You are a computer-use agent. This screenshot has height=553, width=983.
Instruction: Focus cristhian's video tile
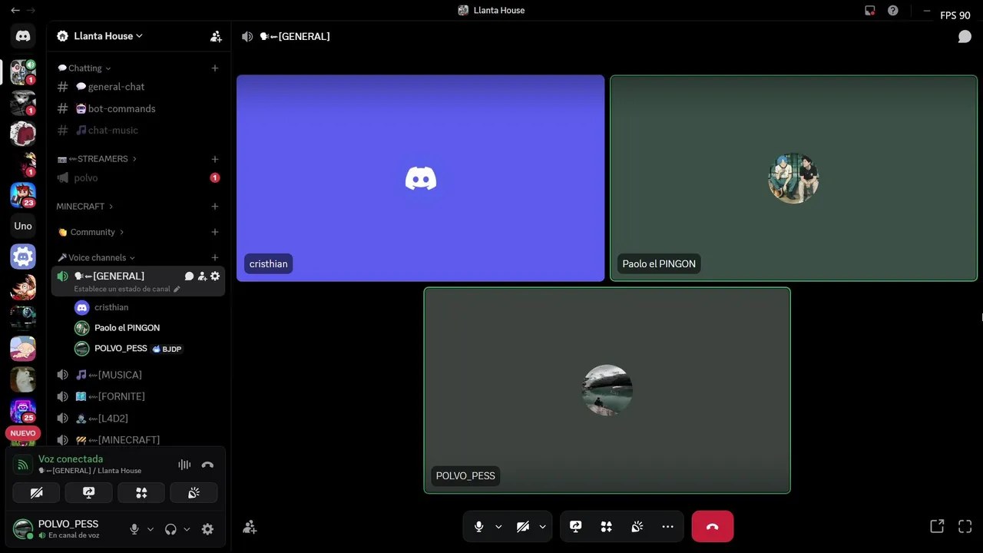click(421, 178)
